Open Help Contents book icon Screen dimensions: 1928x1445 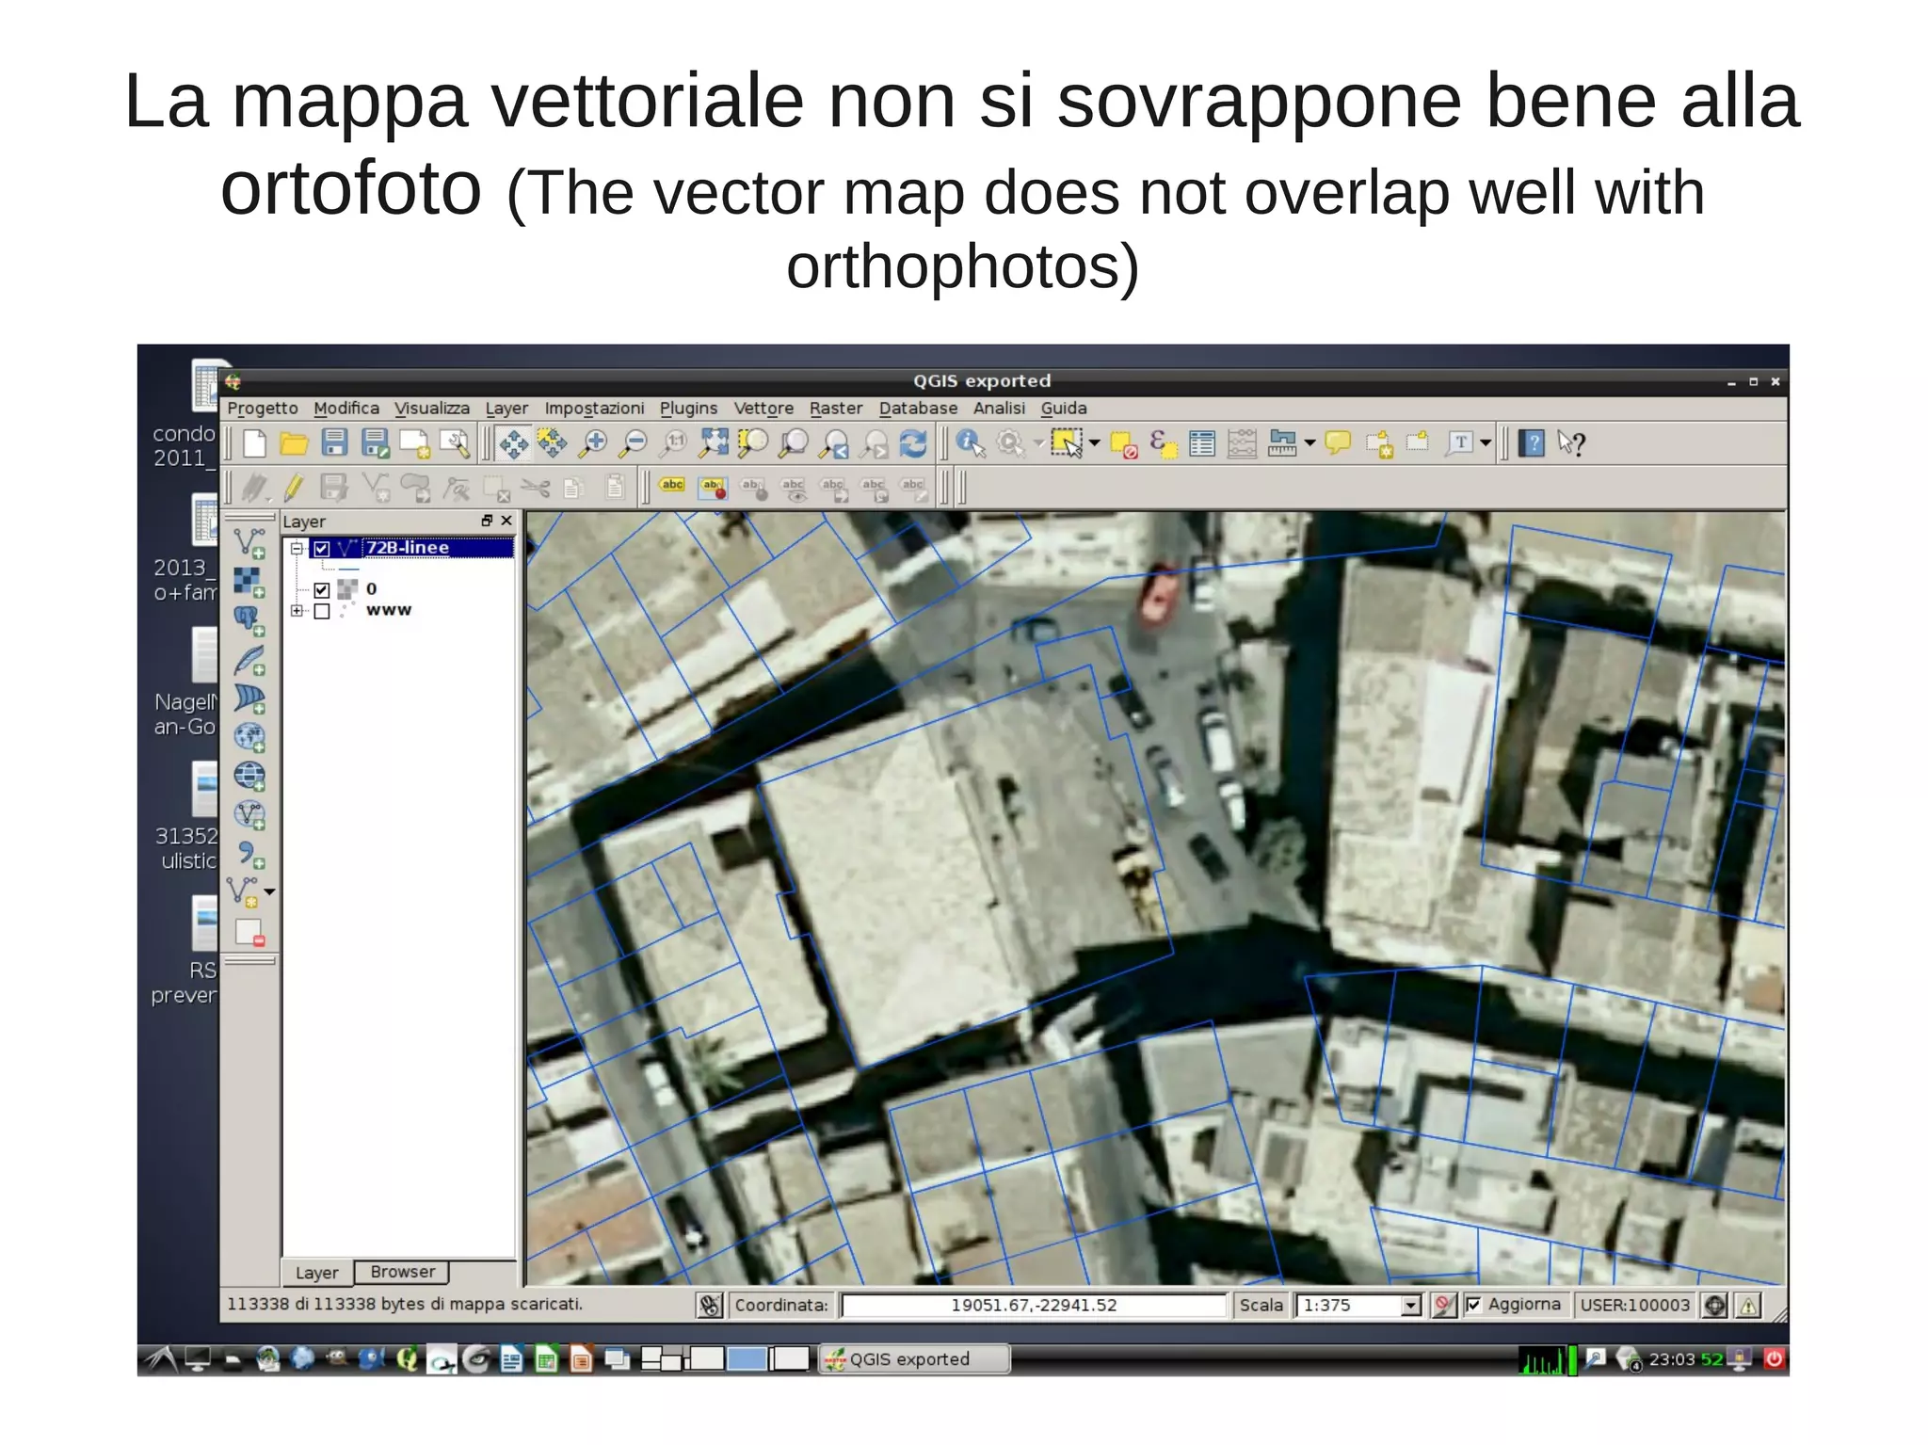pos(1533,443)
